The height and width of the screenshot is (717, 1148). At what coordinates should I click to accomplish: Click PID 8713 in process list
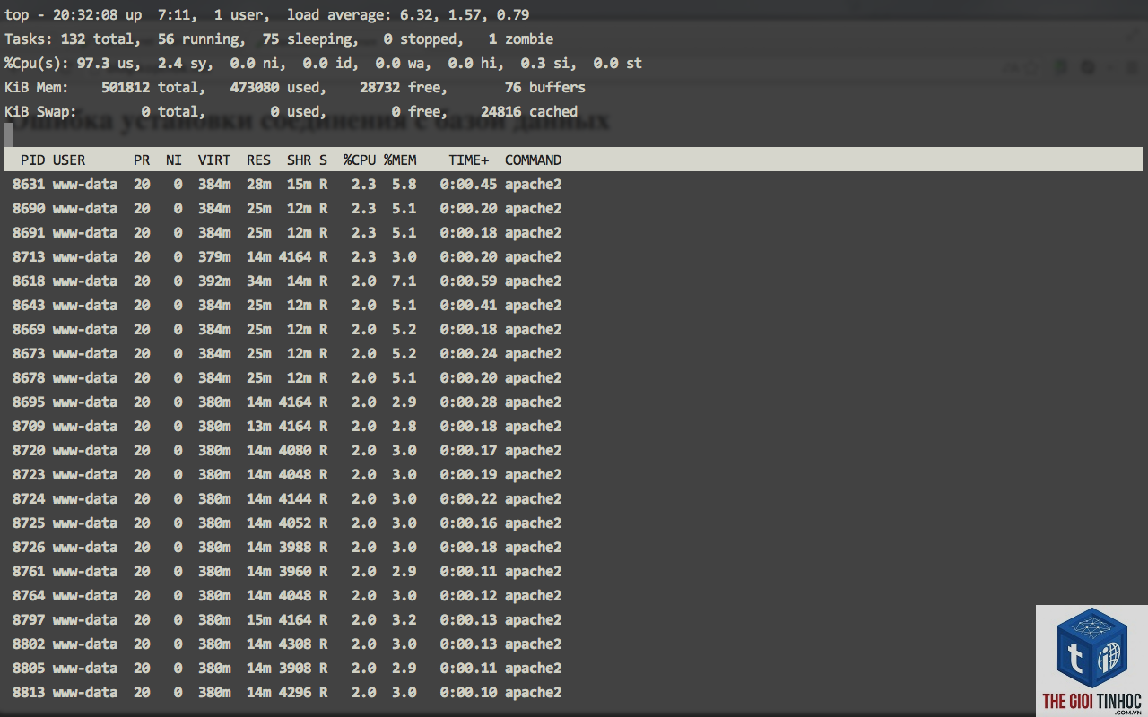click(29, 256)
